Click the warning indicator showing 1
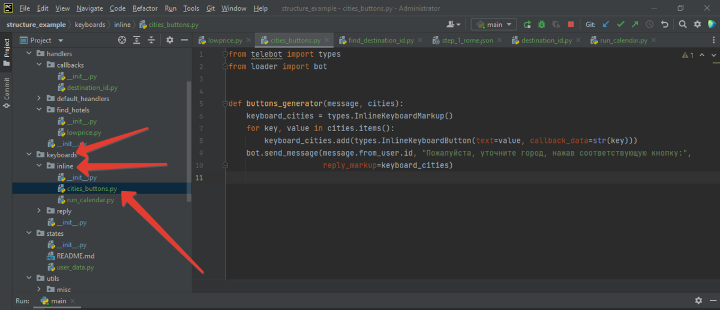 [688, 54]
